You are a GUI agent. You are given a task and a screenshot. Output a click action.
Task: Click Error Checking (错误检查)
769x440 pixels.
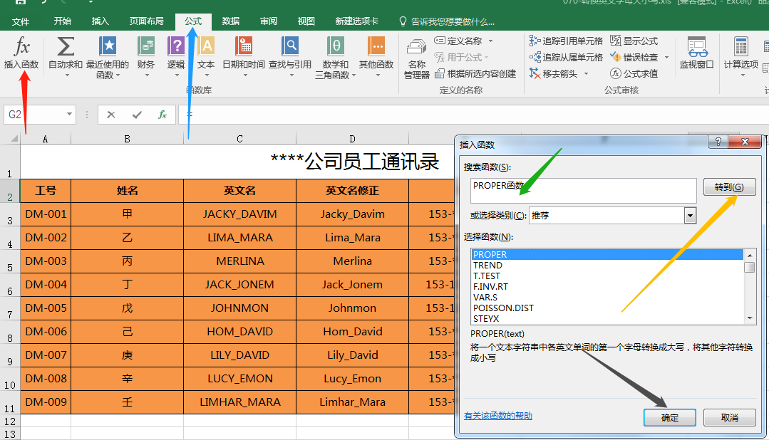634,57
